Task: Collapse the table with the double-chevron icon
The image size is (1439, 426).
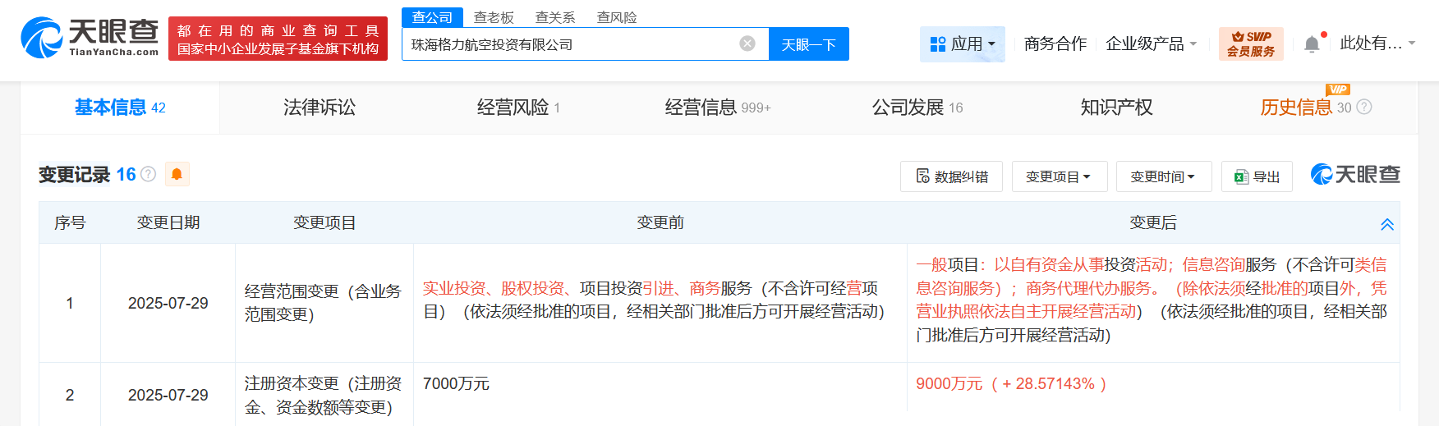Action: coord(1386,224)
